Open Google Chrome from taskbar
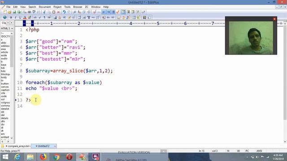 click(57, 157)
